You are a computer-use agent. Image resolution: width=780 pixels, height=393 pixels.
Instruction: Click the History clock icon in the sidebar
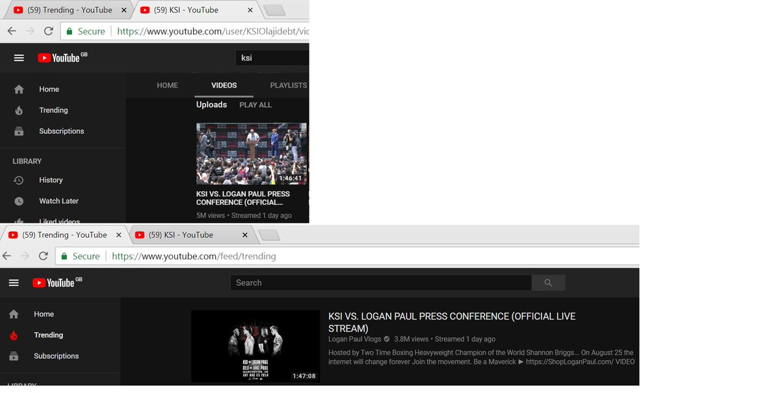point(19,180)
